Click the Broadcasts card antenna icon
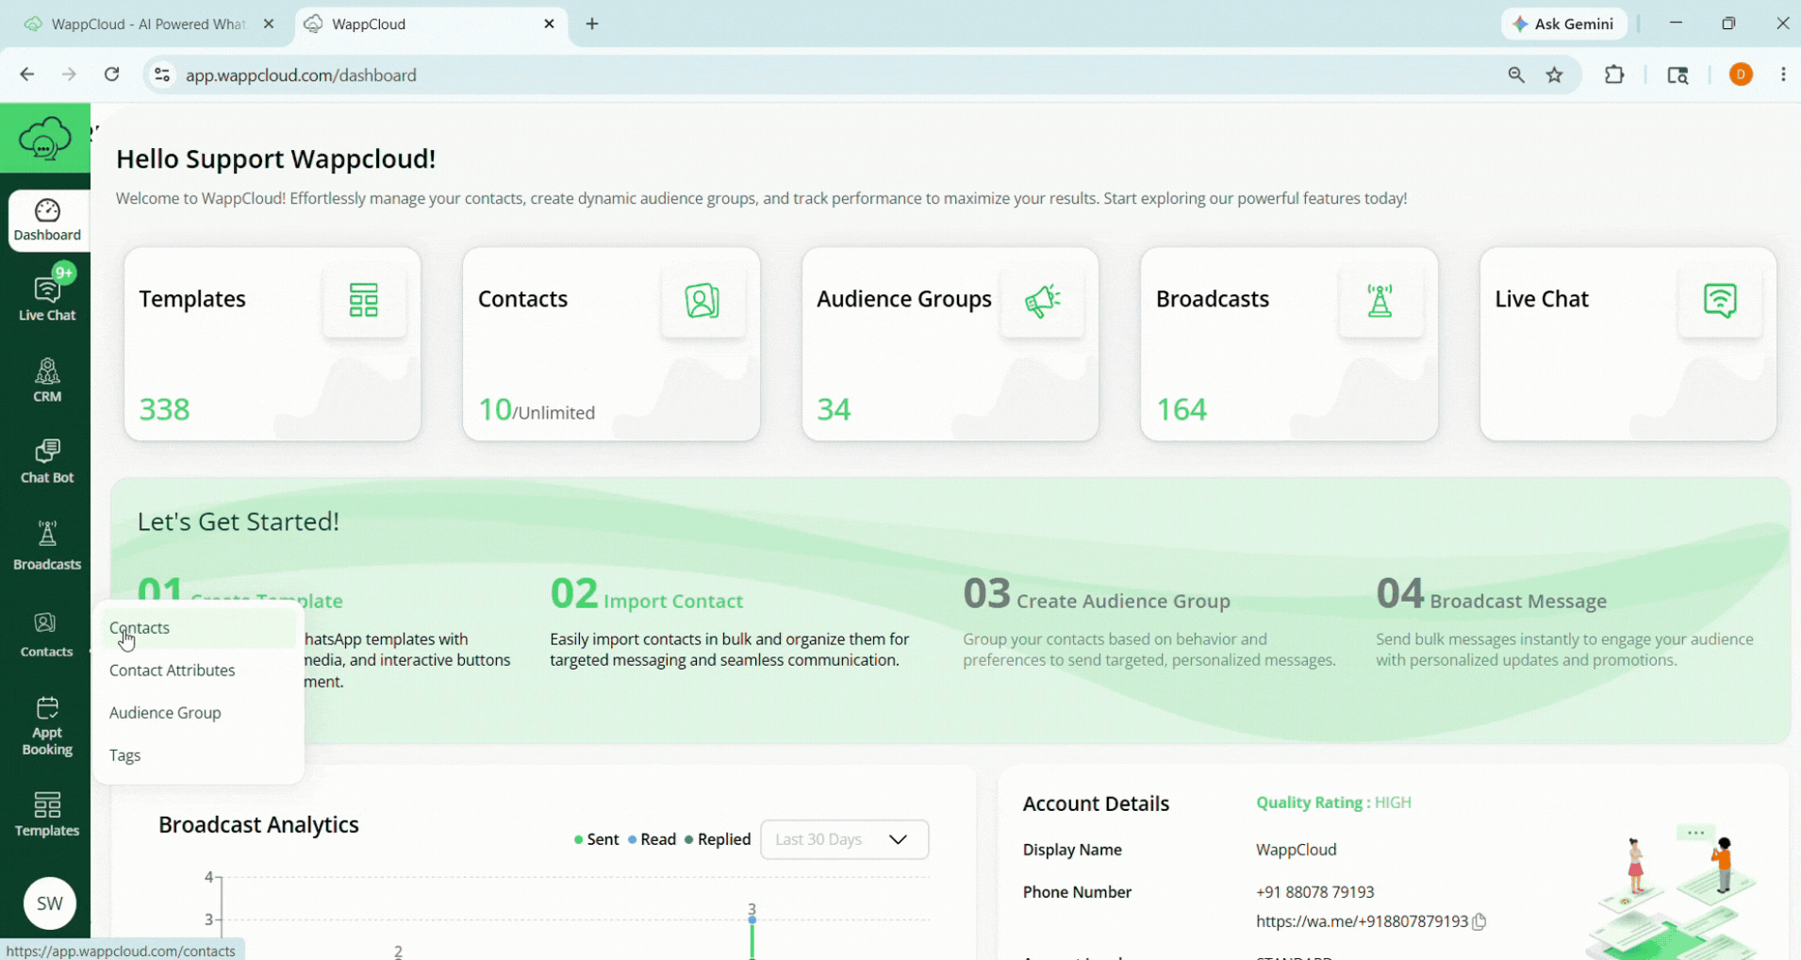Screen dimensions: 1801x960 point(1380,300)
